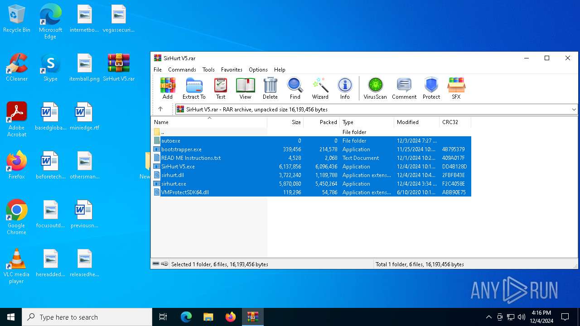Show hidden tray icons chevron
Image resolution: width=580 pixels, height=326 pixels.
[x=488, y=317]
